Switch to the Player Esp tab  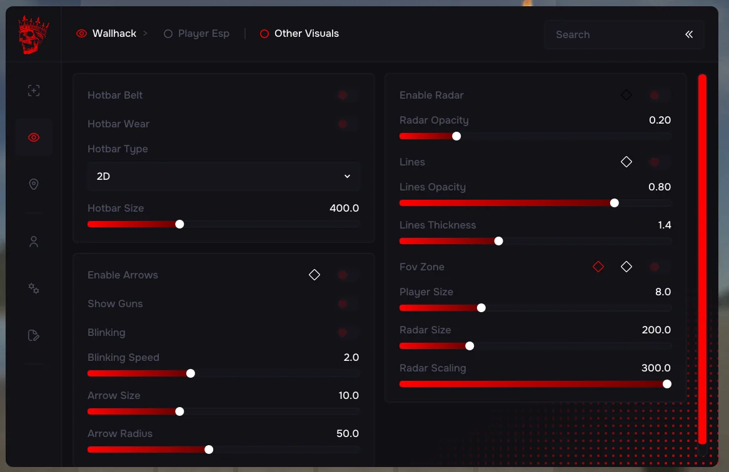[x=197, y=34]
